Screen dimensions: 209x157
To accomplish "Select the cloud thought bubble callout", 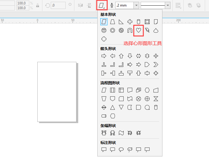I will tap(130, 150).
